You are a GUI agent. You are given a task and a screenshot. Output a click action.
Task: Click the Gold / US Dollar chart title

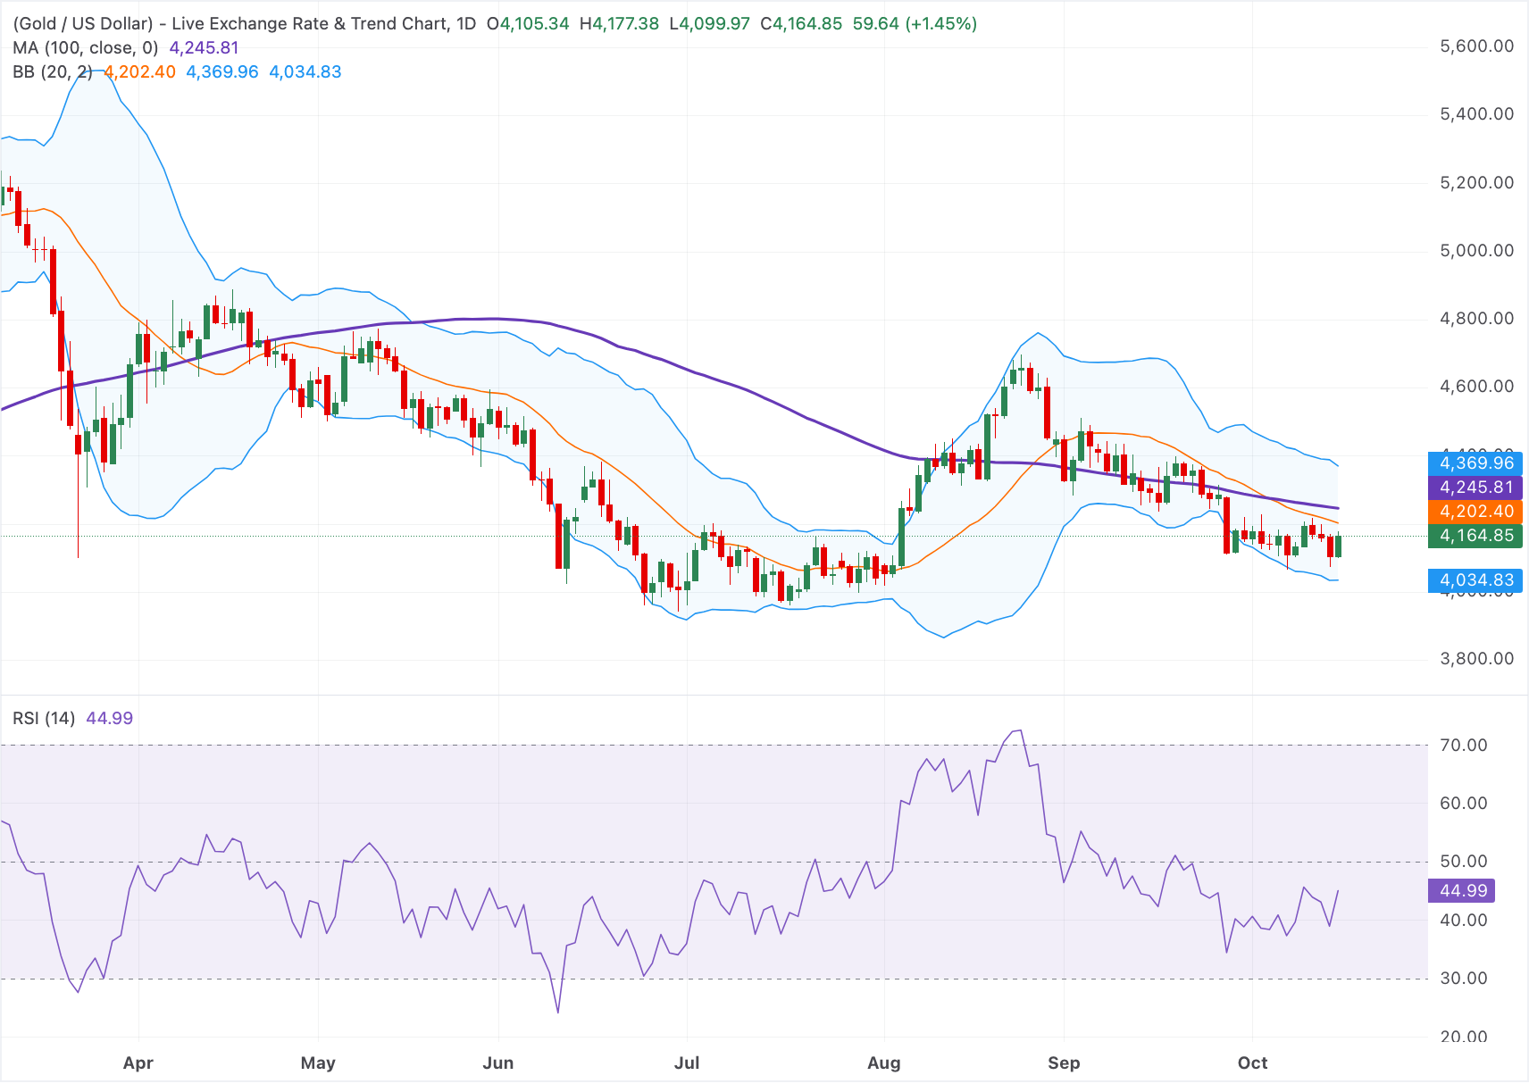pyautogui.click(x=245, y=23)
